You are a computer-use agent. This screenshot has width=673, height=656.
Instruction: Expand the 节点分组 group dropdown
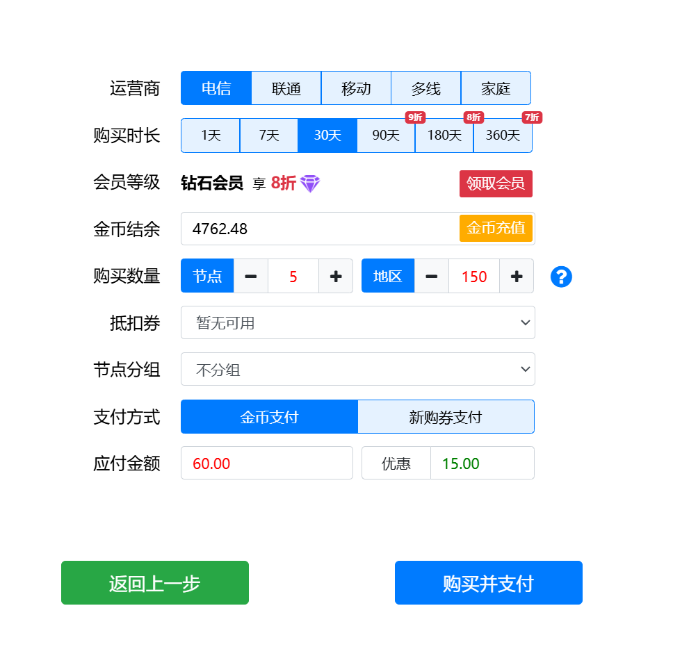click(x=357, y=370)
